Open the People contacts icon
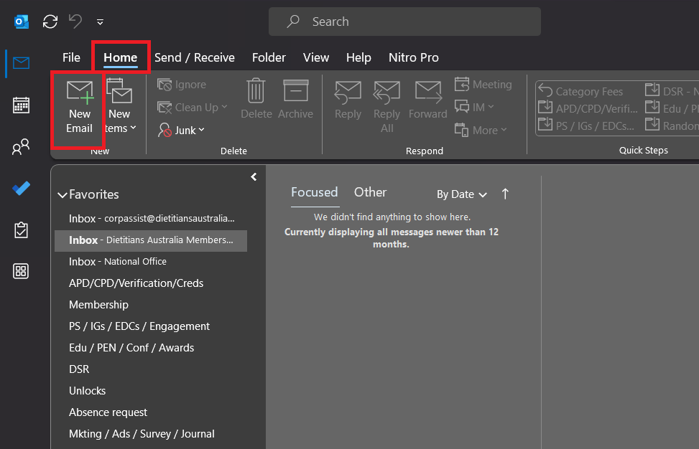 click(x=22, y=147)
